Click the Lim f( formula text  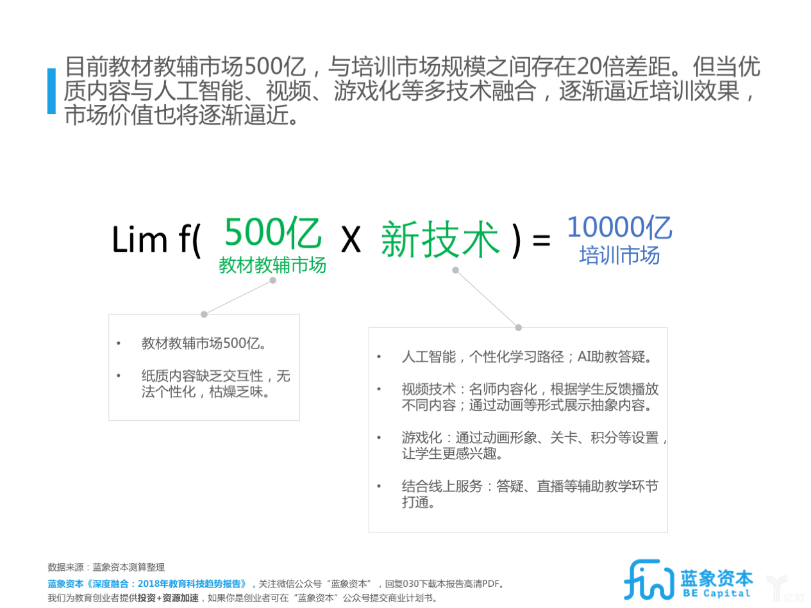tap(156, 241)
